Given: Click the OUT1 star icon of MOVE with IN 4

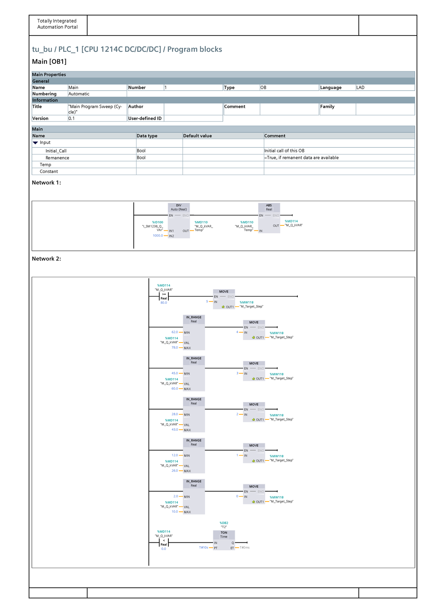Looking at the screenshot, I should pos(253,338).
